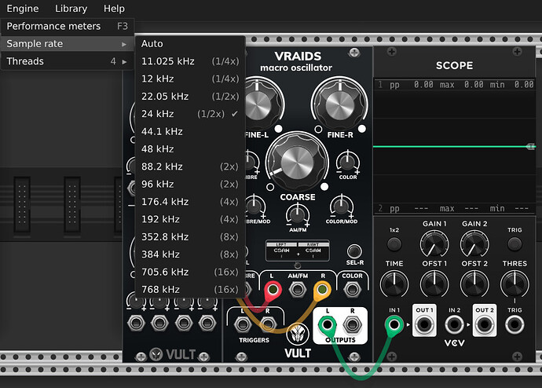Click the OFST 1 knob
542x388 pixels.
434,284
